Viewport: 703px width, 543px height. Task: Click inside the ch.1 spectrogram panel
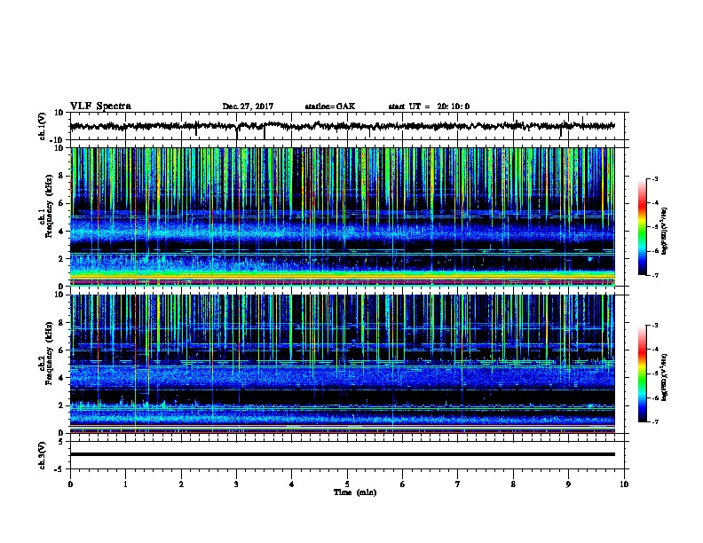[x=343, y=216]
